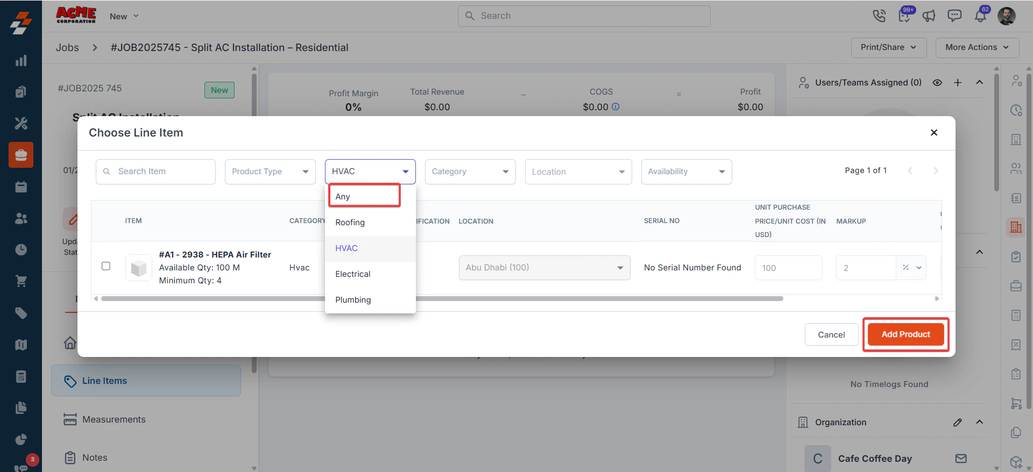1033x472 pixels.
Task: Click Add Product button
Action: (x=905, y=334)
